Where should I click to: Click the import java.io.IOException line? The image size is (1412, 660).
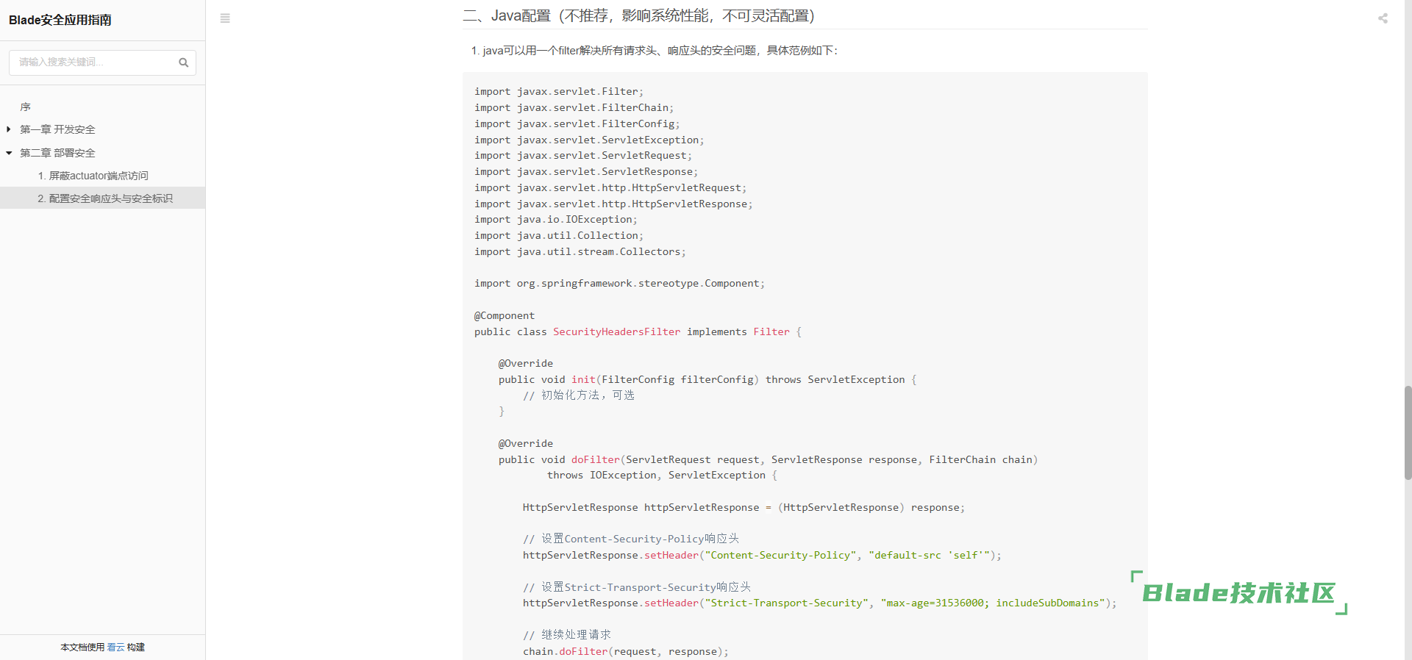pyautogui.click(x=556, y=219)
